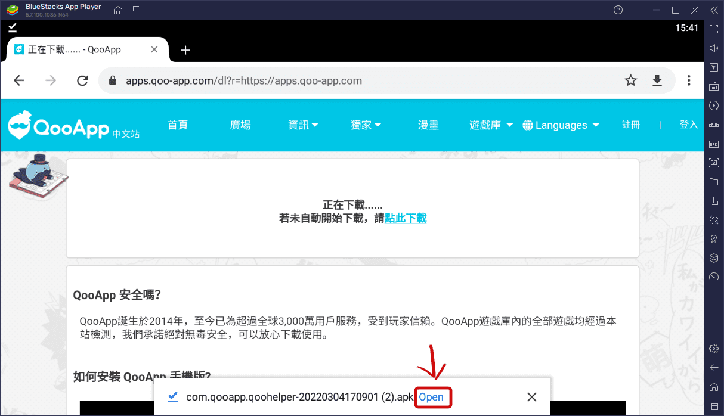Viewport: 724px width, 416px height.
Task: Reload the page with the refresh icon
Action: (x=82, y=79)
